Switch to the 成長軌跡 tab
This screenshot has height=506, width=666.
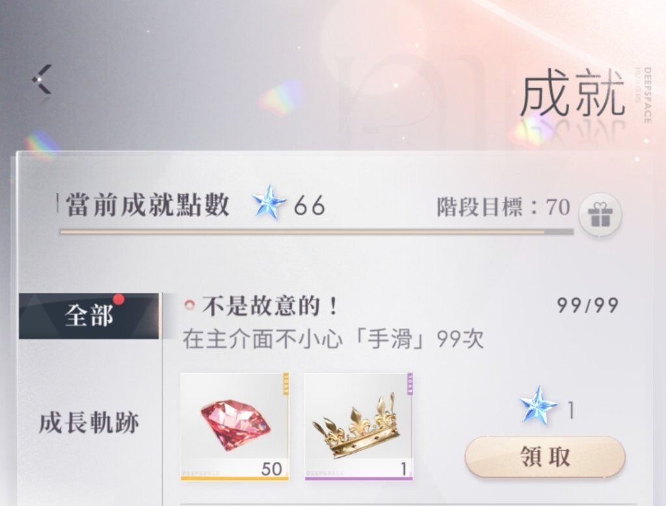click(x=88, y=424)
